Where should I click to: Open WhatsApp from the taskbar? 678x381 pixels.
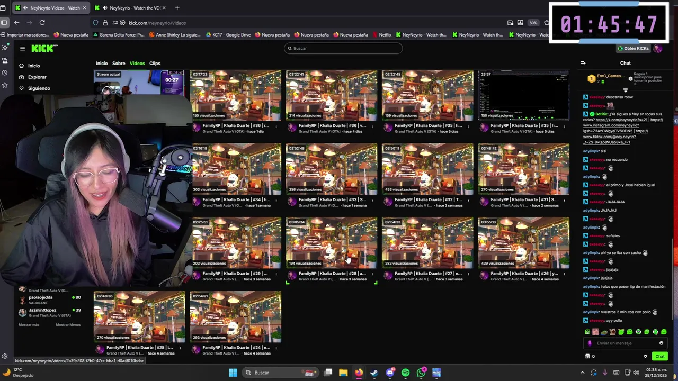coord(421,373)
